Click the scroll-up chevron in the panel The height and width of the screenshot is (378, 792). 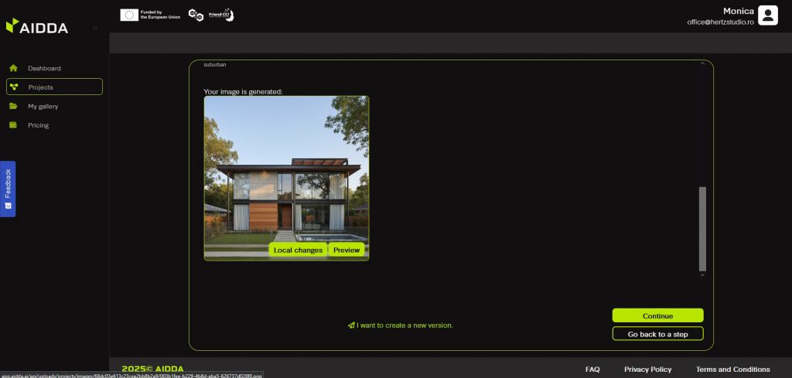[x=702, y=63]
